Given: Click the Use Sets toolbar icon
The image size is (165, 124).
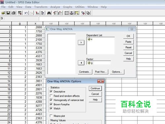Looking at the screenshot, I should tap(88, 13).
